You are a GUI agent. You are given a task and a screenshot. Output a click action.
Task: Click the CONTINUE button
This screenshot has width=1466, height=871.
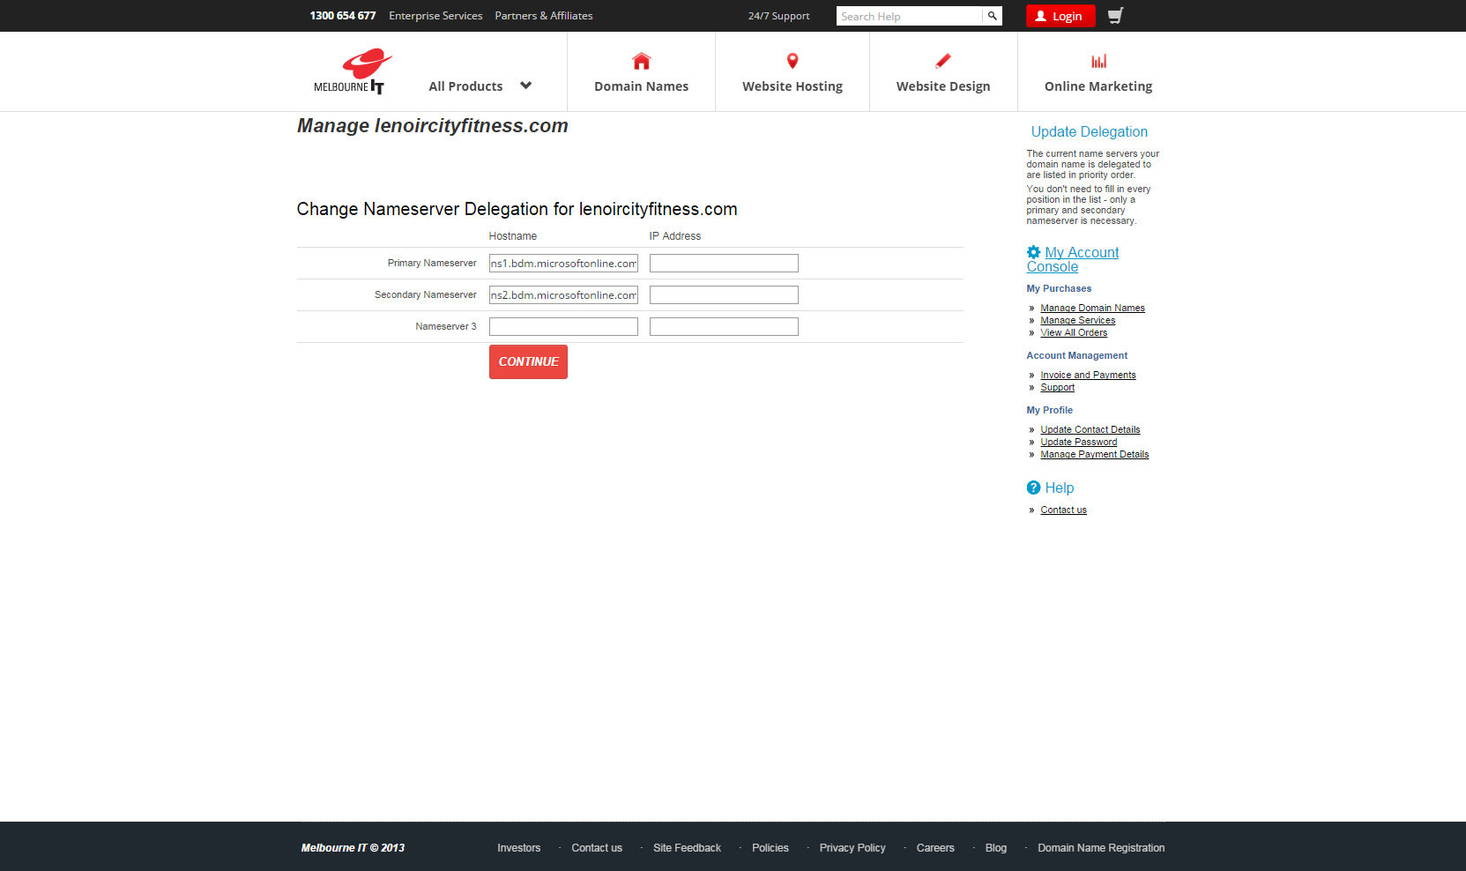click(x=528, y=361)
